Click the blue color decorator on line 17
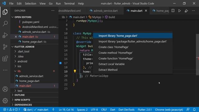The image size is (199, 112). pyautogui.click(x=61, y=63)
